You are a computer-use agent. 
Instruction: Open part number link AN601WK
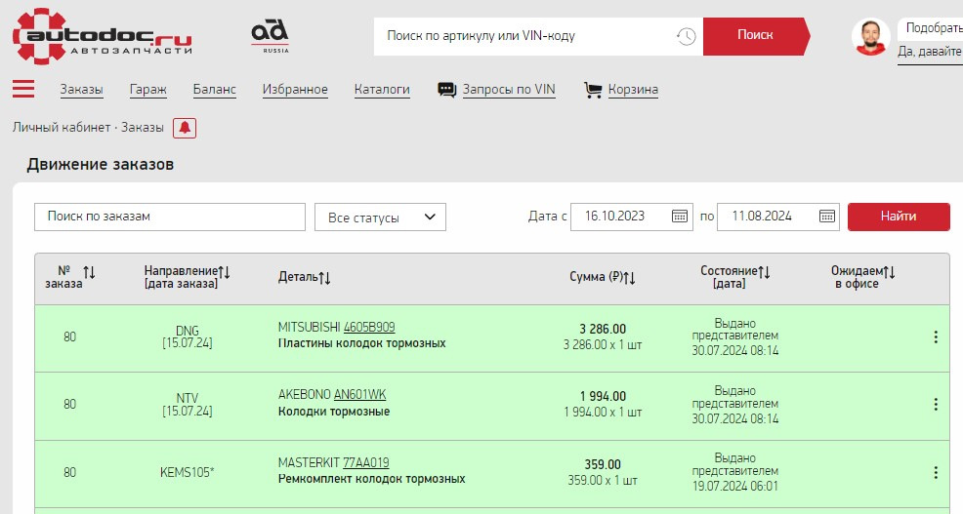(359, 394)
